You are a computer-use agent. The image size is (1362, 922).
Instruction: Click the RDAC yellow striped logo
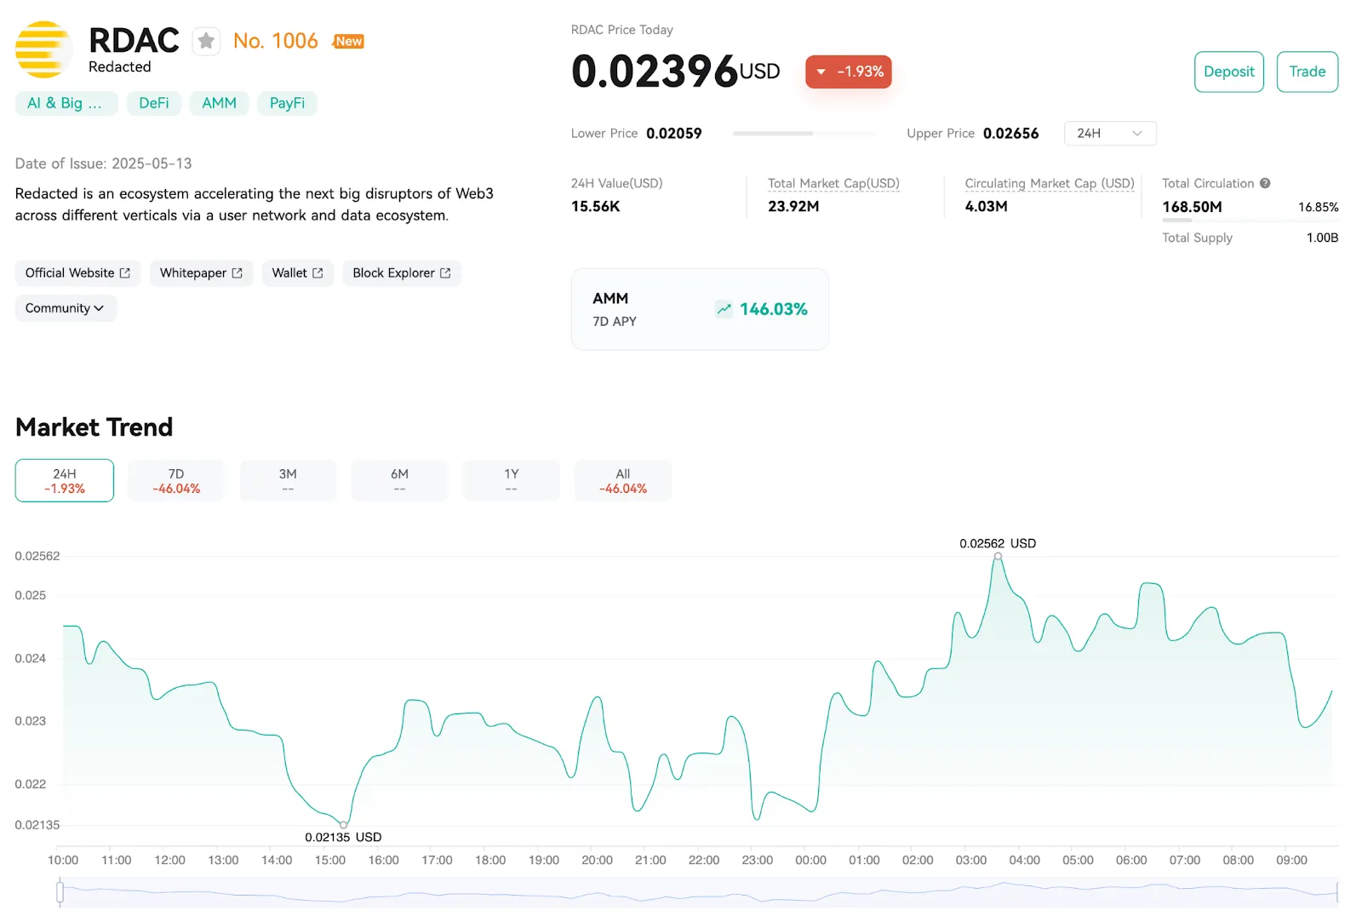pyautogui.click(x=43, y=49)
